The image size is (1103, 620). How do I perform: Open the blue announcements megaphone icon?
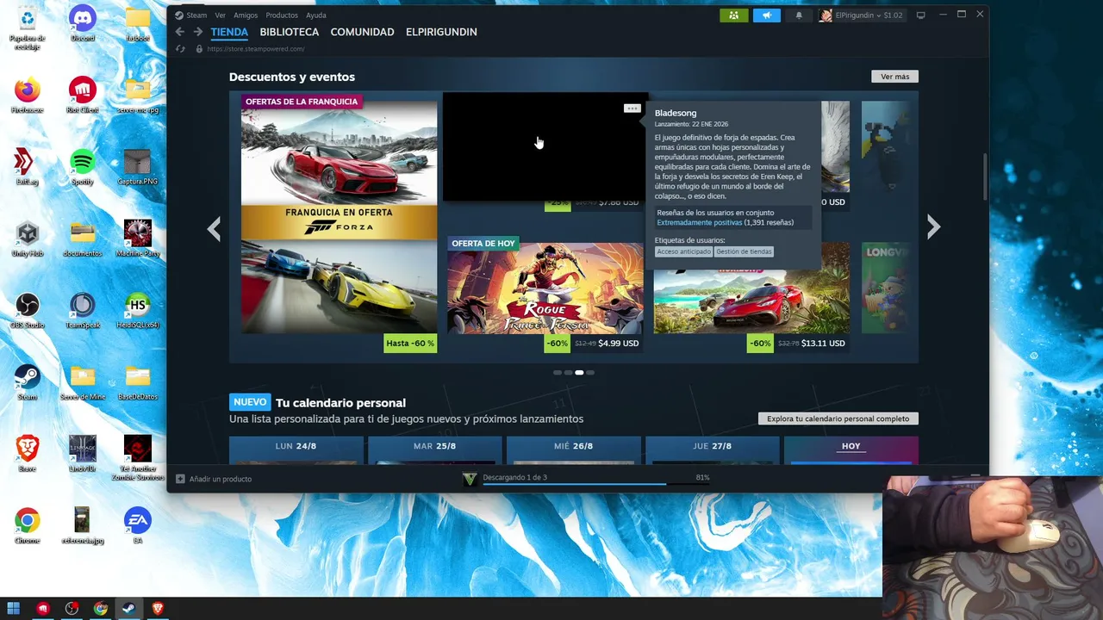[766, 15]
